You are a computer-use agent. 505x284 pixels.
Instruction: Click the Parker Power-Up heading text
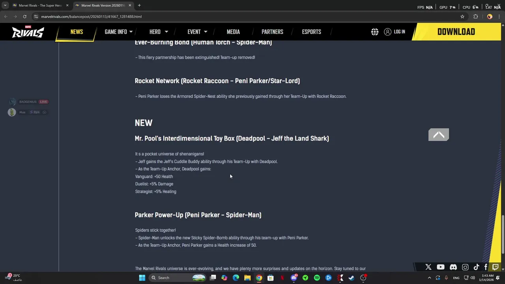pyautogui.click(x=198, y=215)
